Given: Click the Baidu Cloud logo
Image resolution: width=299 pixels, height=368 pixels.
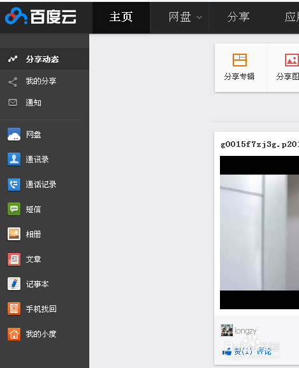Looking at the screenshot, I should click(x=41, y=16).
